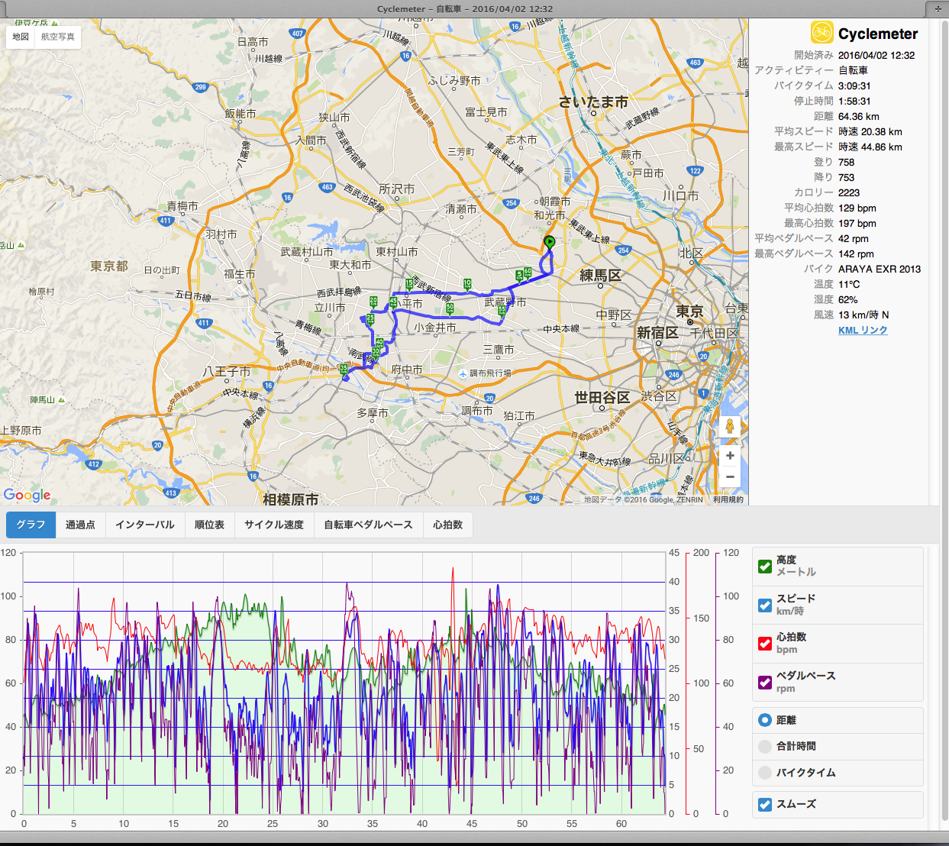Click the 60 km marker on the route
The height and width of the screenshot is (846, 949).
[x=528, y=272]
